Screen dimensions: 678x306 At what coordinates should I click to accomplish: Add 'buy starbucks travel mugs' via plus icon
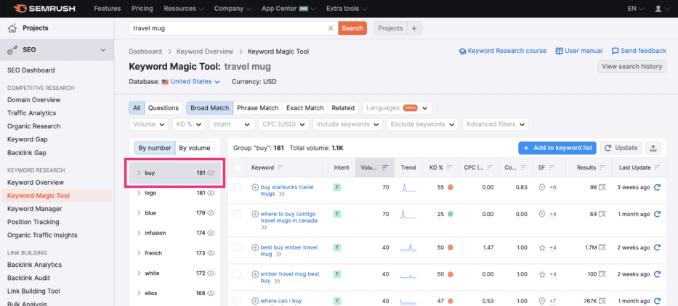point(255,187)
